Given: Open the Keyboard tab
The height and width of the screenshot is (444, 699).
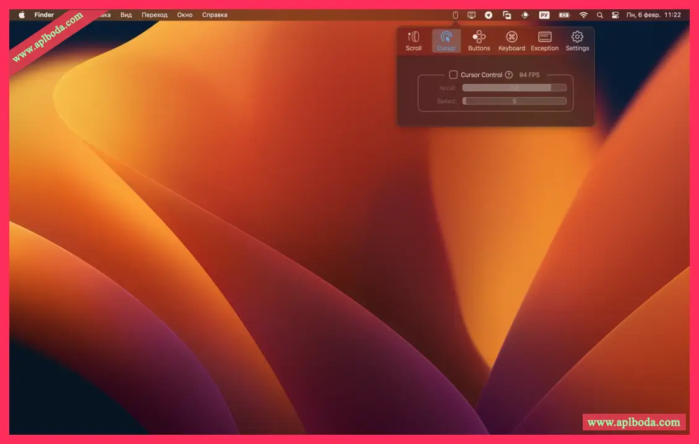Looking at the screenshot, I should point(512,41).
